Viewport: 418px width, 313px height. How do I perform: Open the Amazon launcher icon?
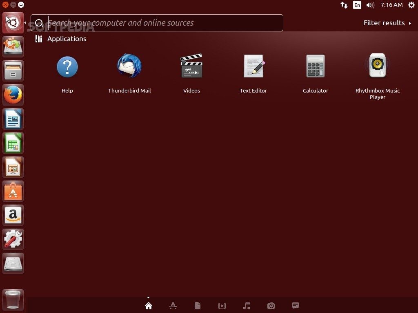point(13,215)
